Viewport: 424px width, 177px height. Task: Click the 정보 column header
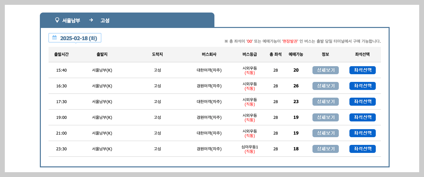tap(325, 54)
